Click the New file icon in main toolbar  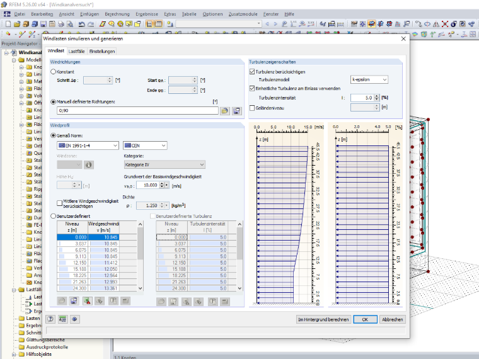click(x=8, y=24)
